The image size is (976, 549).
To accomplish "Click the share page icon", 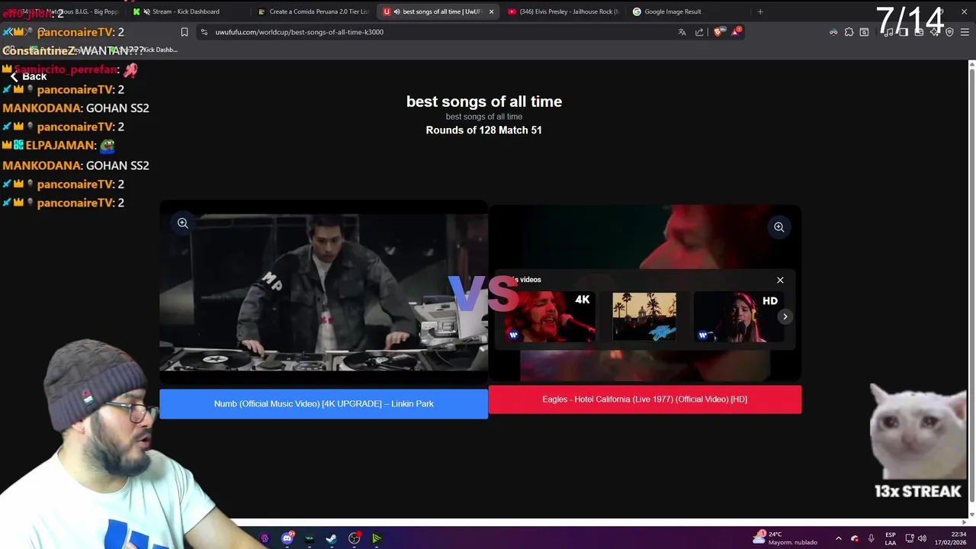I will pos(699,32).
